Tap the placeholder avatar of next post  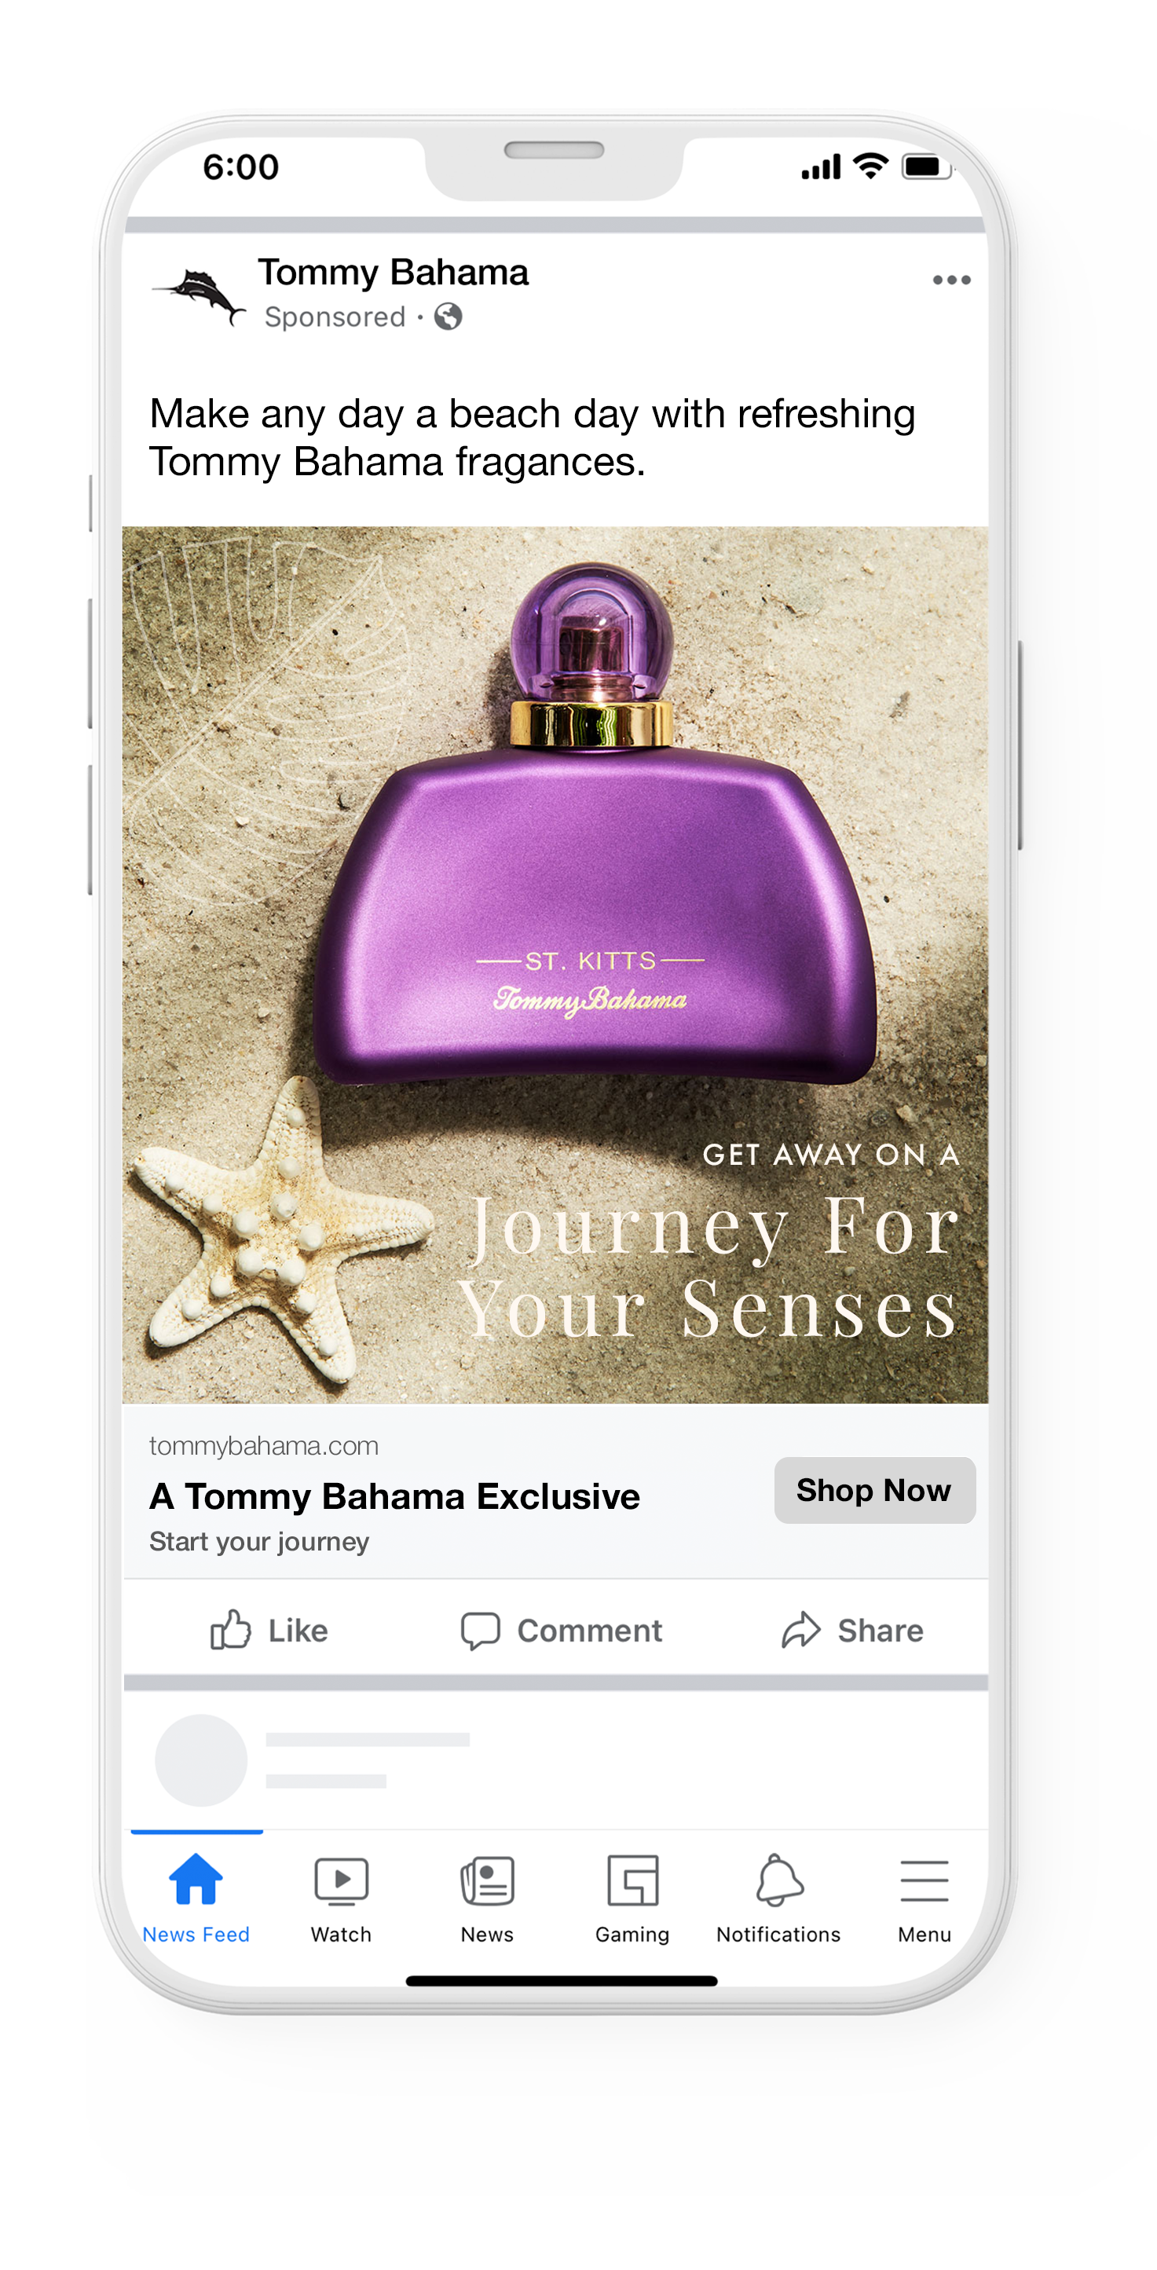click(x=201, y=1759)
